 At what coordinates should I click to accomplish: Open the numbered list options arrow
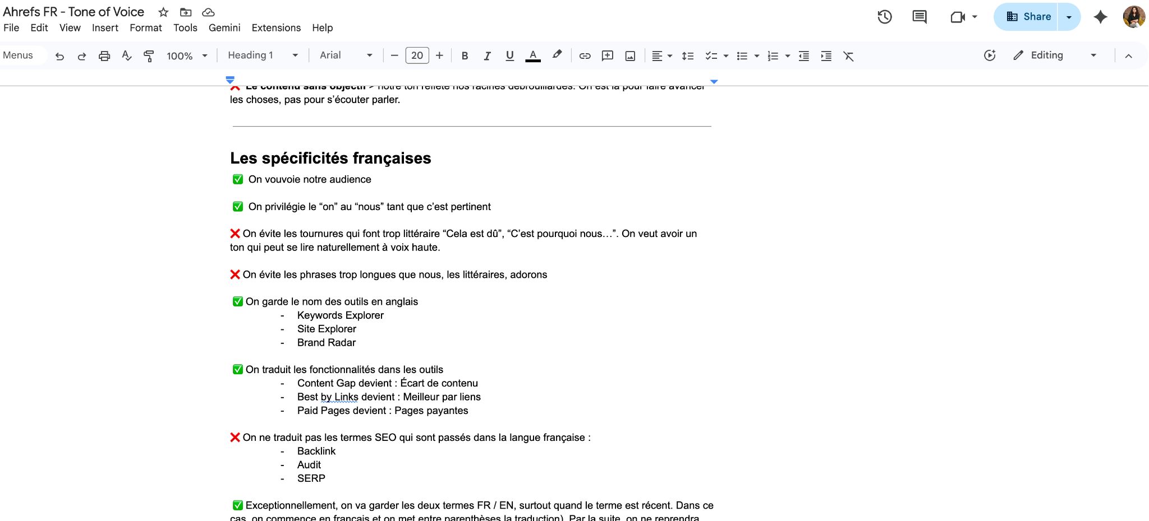pyautogui.click(x=788, y=56)
